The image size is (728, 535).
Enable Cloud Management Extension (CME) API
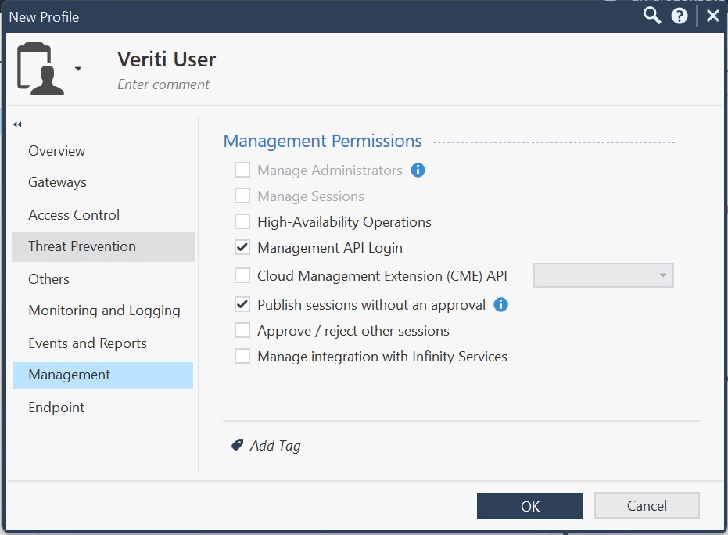pyautogui.click(x=242, y=275)
